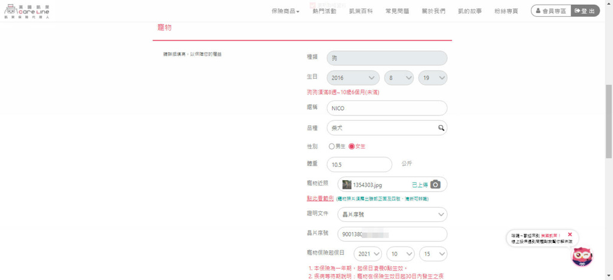613x280 pixels.
Task: Open the 凱萊百科 menu item
Action: (361, 11)
